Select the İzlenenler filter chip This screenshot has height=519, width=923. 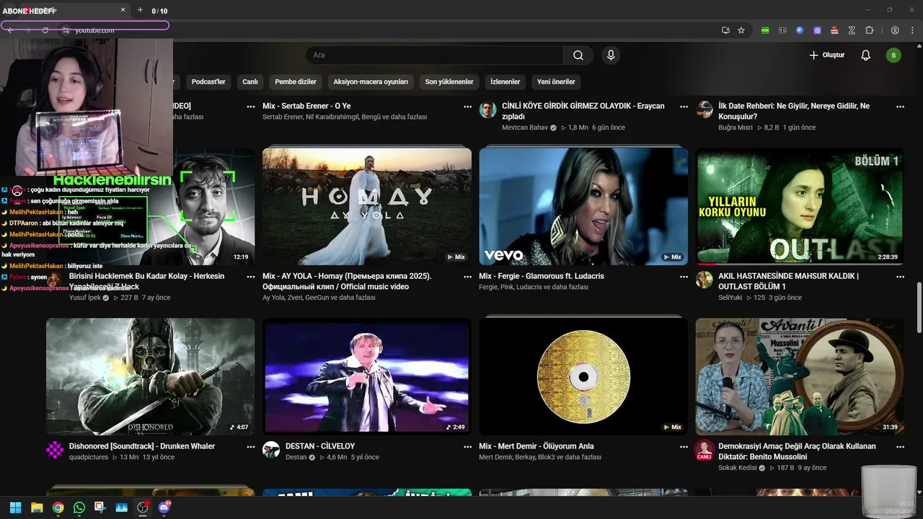(505, 82)
